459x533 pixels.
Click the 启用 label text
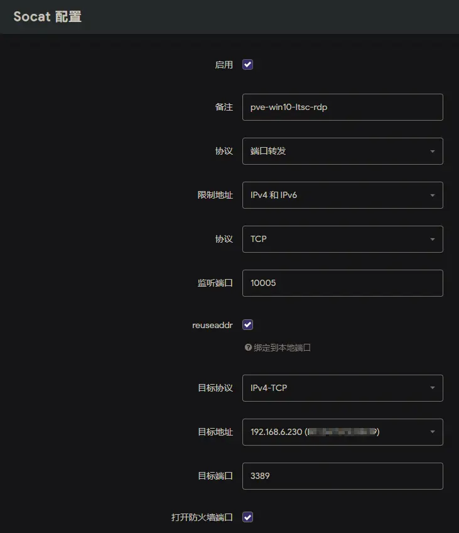point(224,65)
